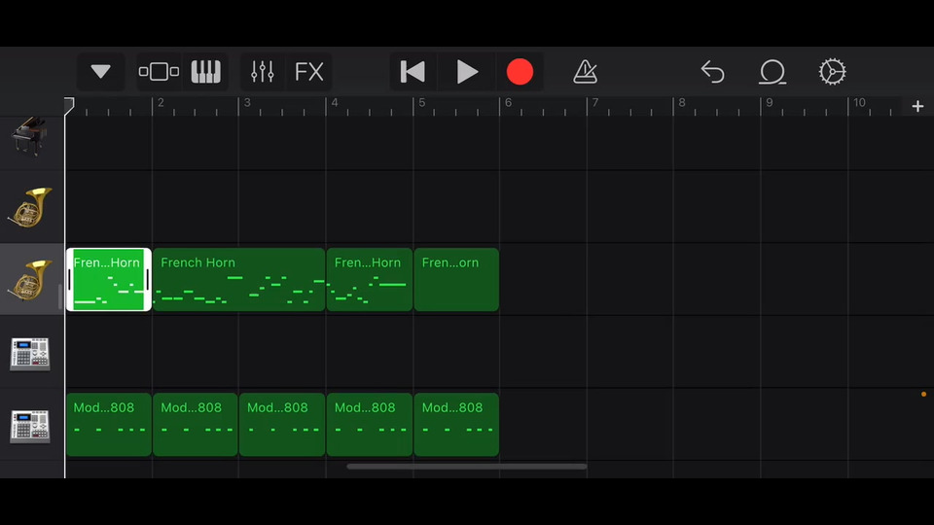934x525 pixels.
Task: Select the highlighted Fren...Horn region at bar 1
Action: (x=108, y=279)
